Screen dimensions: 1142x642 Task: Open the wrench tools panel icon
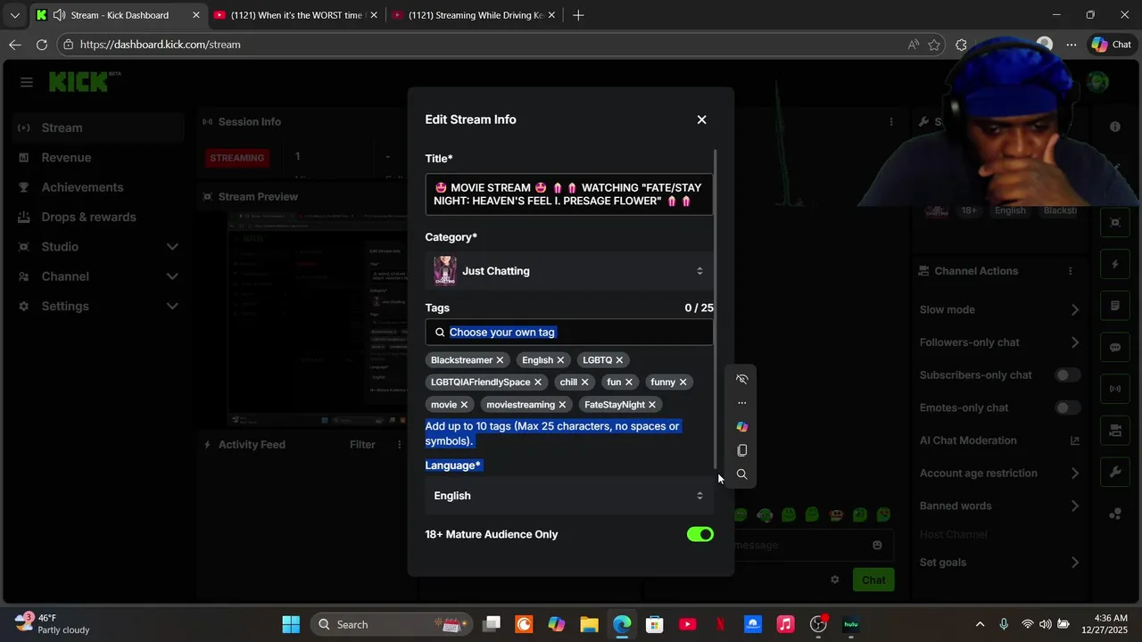1115,472
